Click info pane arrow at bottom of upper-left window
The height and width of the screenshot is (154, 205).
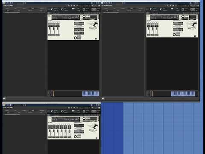coord(4,98)
